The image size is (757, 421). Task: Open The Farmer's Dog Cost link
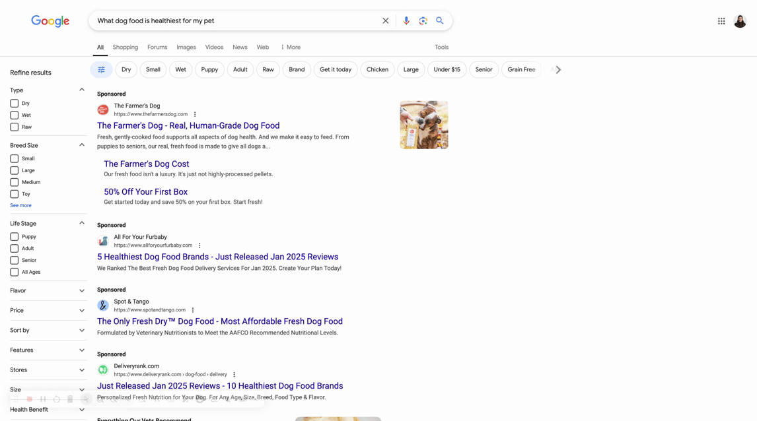tap(146, 164)
